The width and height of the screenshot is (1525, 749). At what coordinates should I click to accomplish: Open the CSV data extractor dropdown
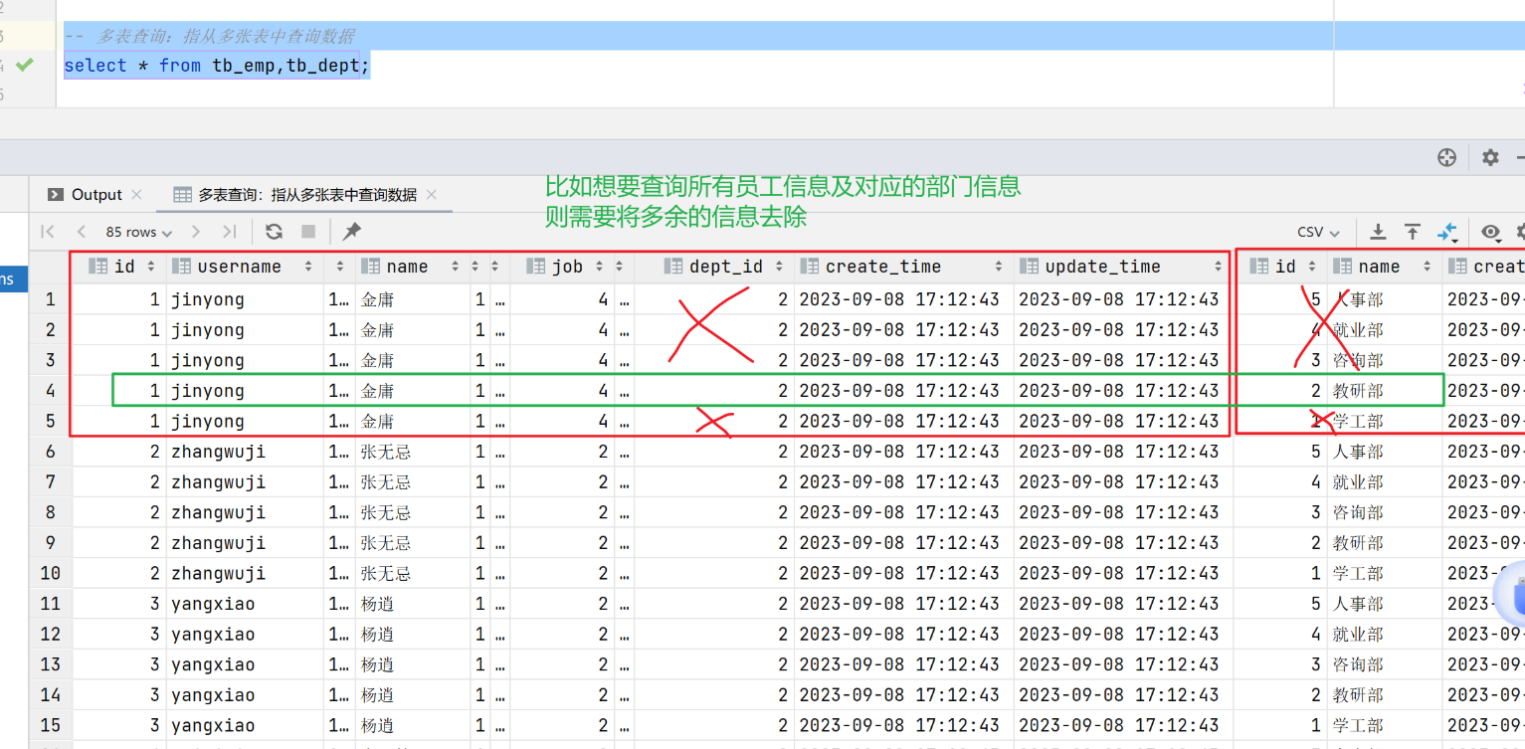[1318, 232]
